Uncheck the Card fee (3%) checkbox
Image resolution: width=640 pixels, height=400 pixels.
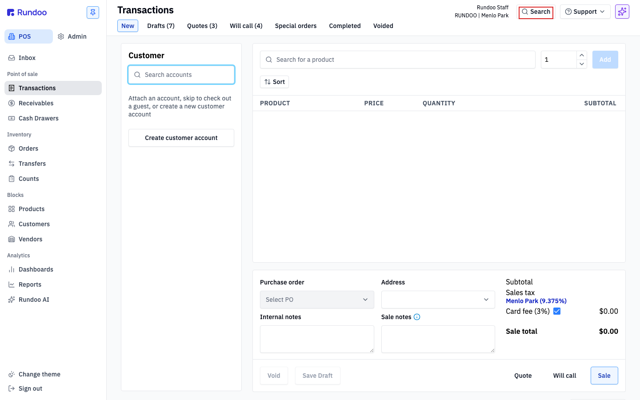coord(557,311)
